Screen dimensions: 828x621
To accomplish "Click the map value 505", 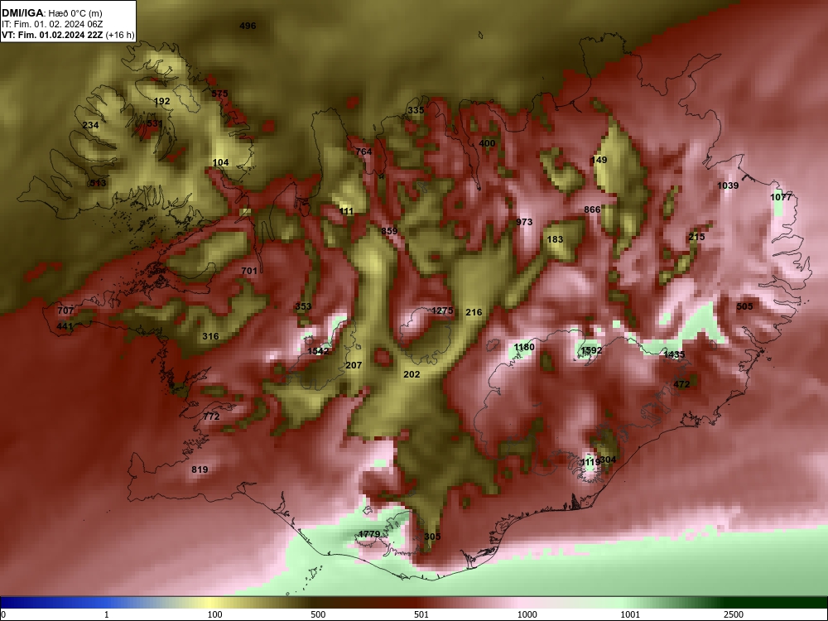I will (744, 306).
